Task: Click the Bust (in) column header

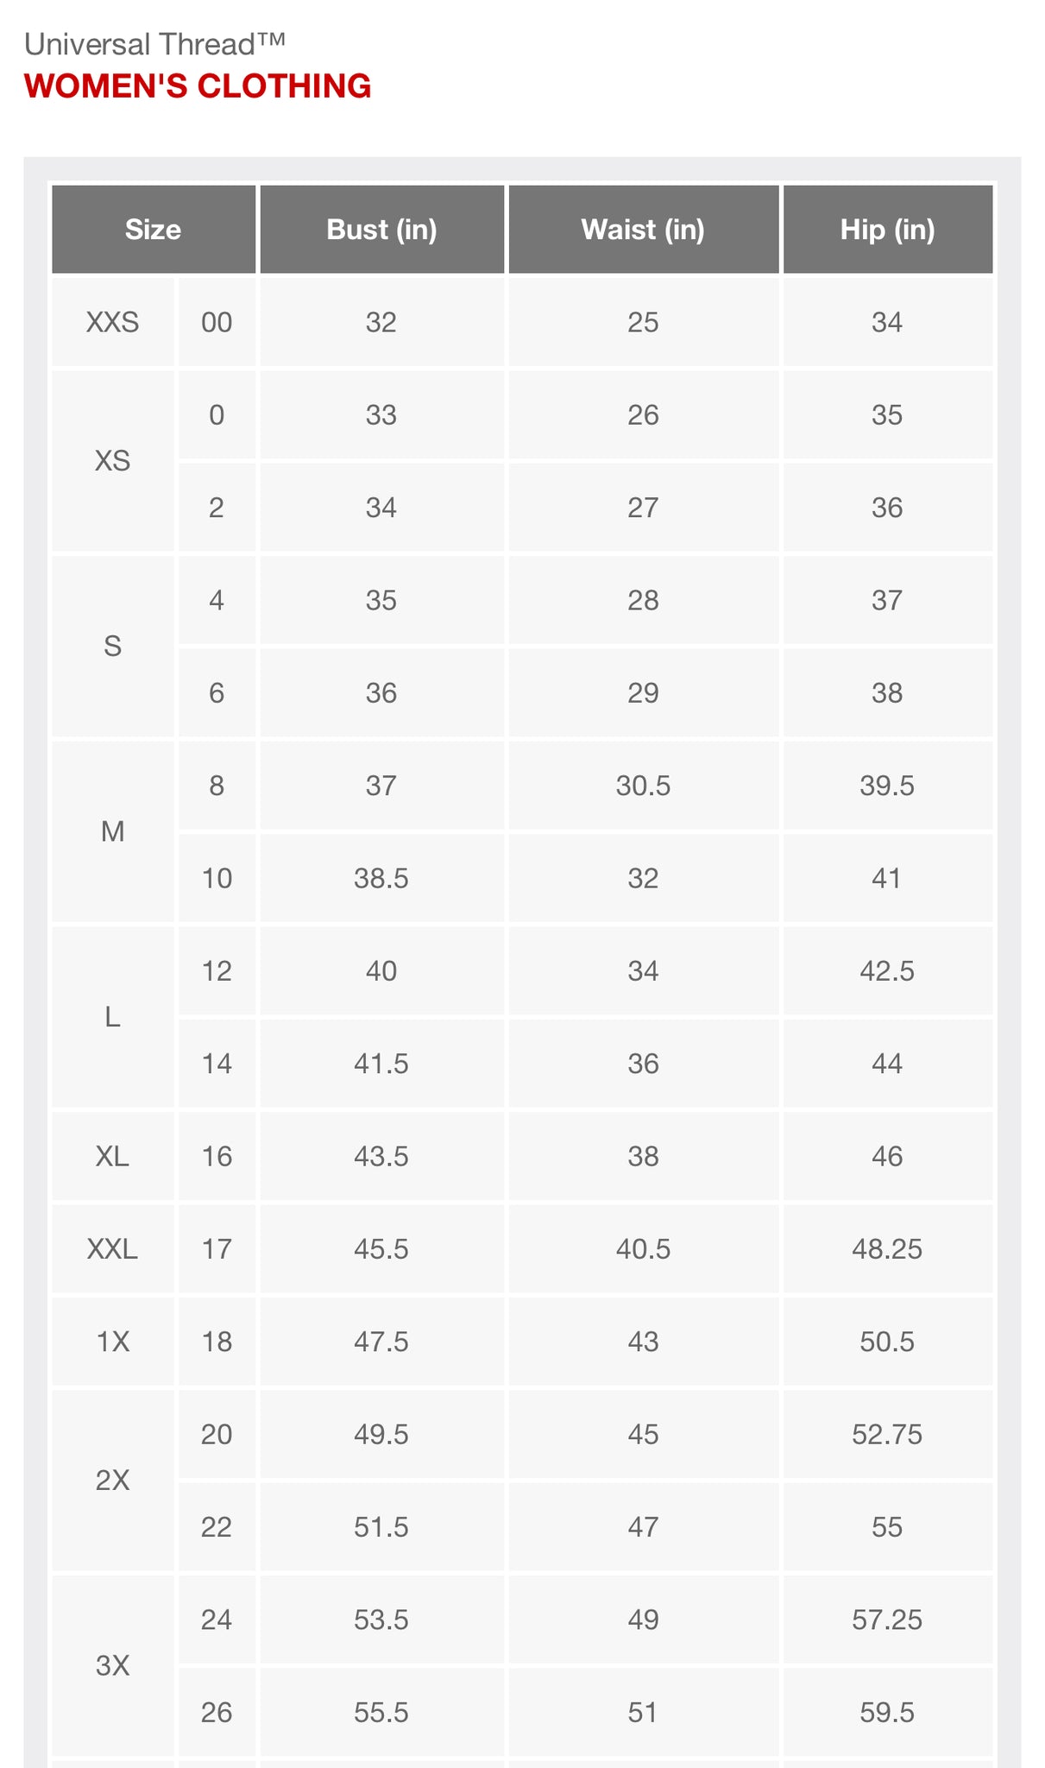Action: (x=381, y=230)
